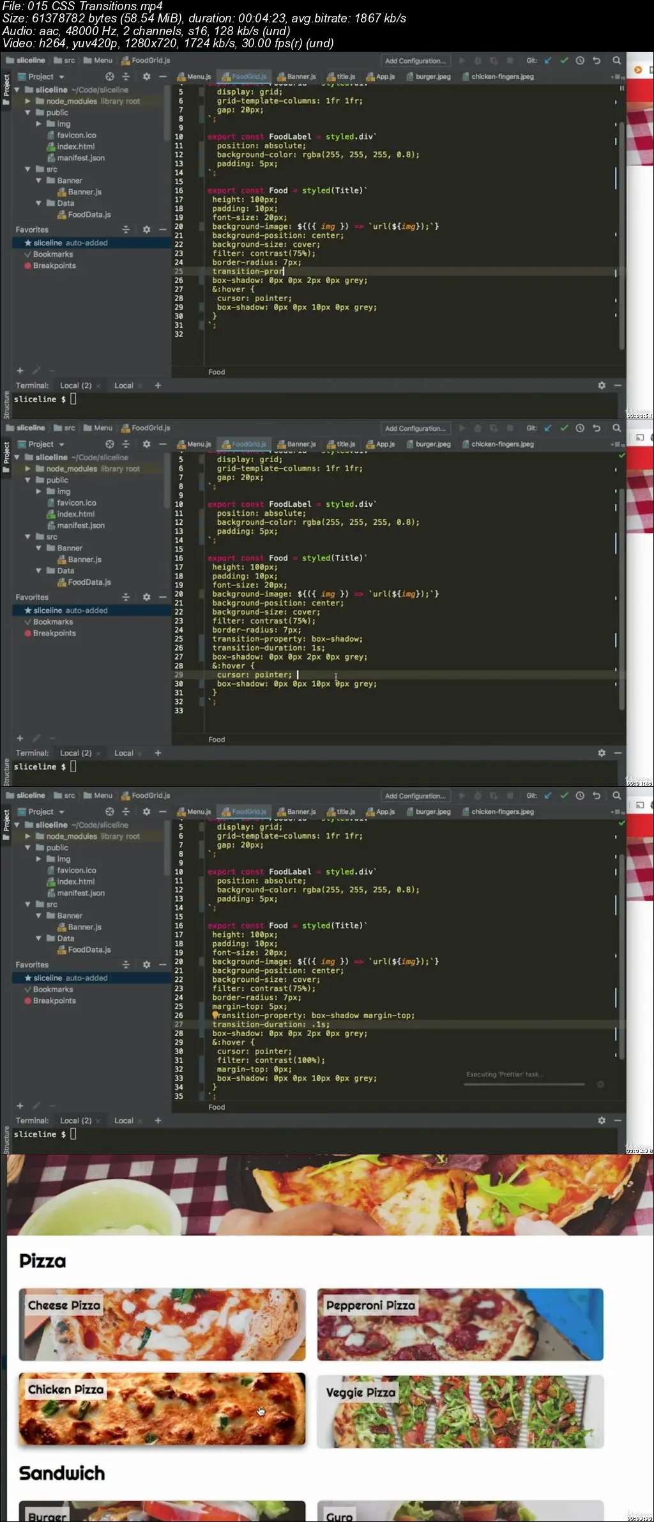
Task: Collapse Banner folder arrow in second frame
Action: tap(39, 548)
